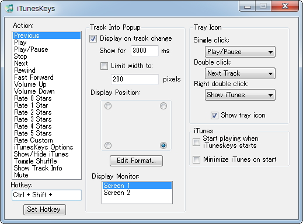The height and width of the screenshot is (224, 303).
Task: Select Mute action
Action: coord(47,175)
